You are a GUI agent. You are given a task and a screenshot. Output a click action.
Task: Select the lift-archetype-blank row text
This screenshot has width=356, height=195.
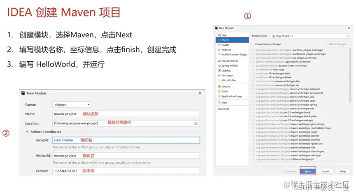(x=273, y=77)
